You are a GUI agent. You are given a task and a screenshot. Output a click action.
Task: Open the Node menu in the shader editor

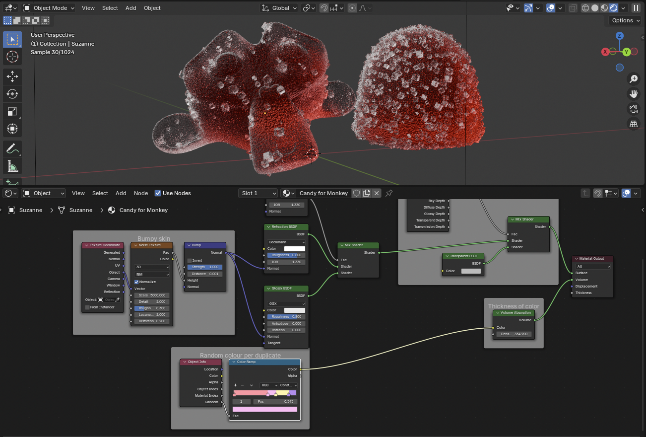coord(141,193)
